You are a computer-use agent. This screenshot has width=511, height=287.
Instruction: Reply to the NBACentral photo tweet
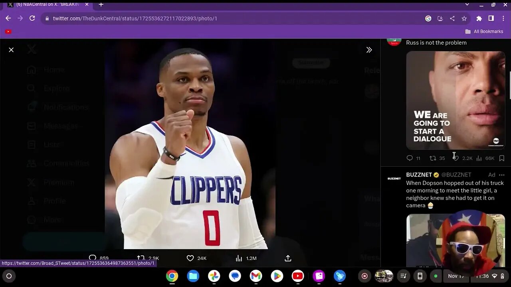click(x=93, y=258)
